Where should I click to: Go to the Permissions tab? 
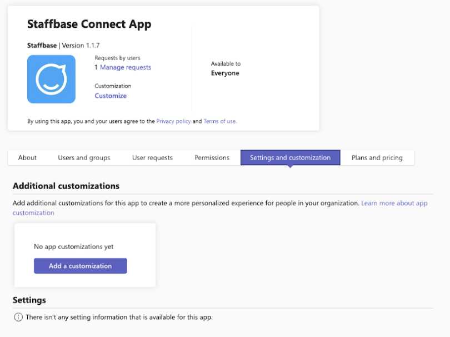click(212, 157)
